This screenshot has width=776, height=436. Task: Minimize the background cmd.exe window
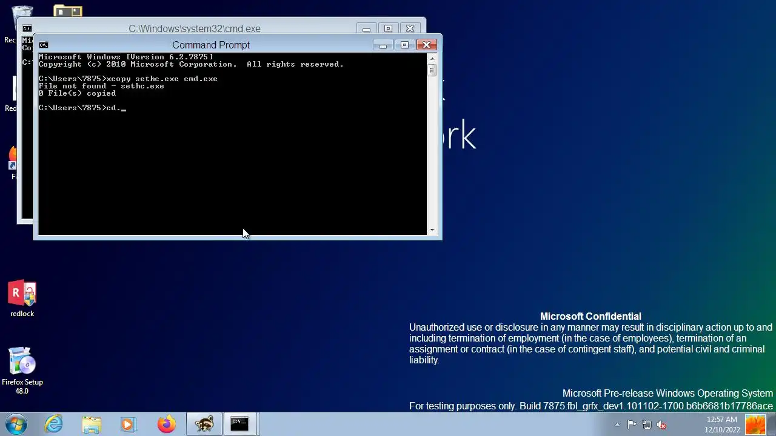pyautogui.click(x=366, y=28)
